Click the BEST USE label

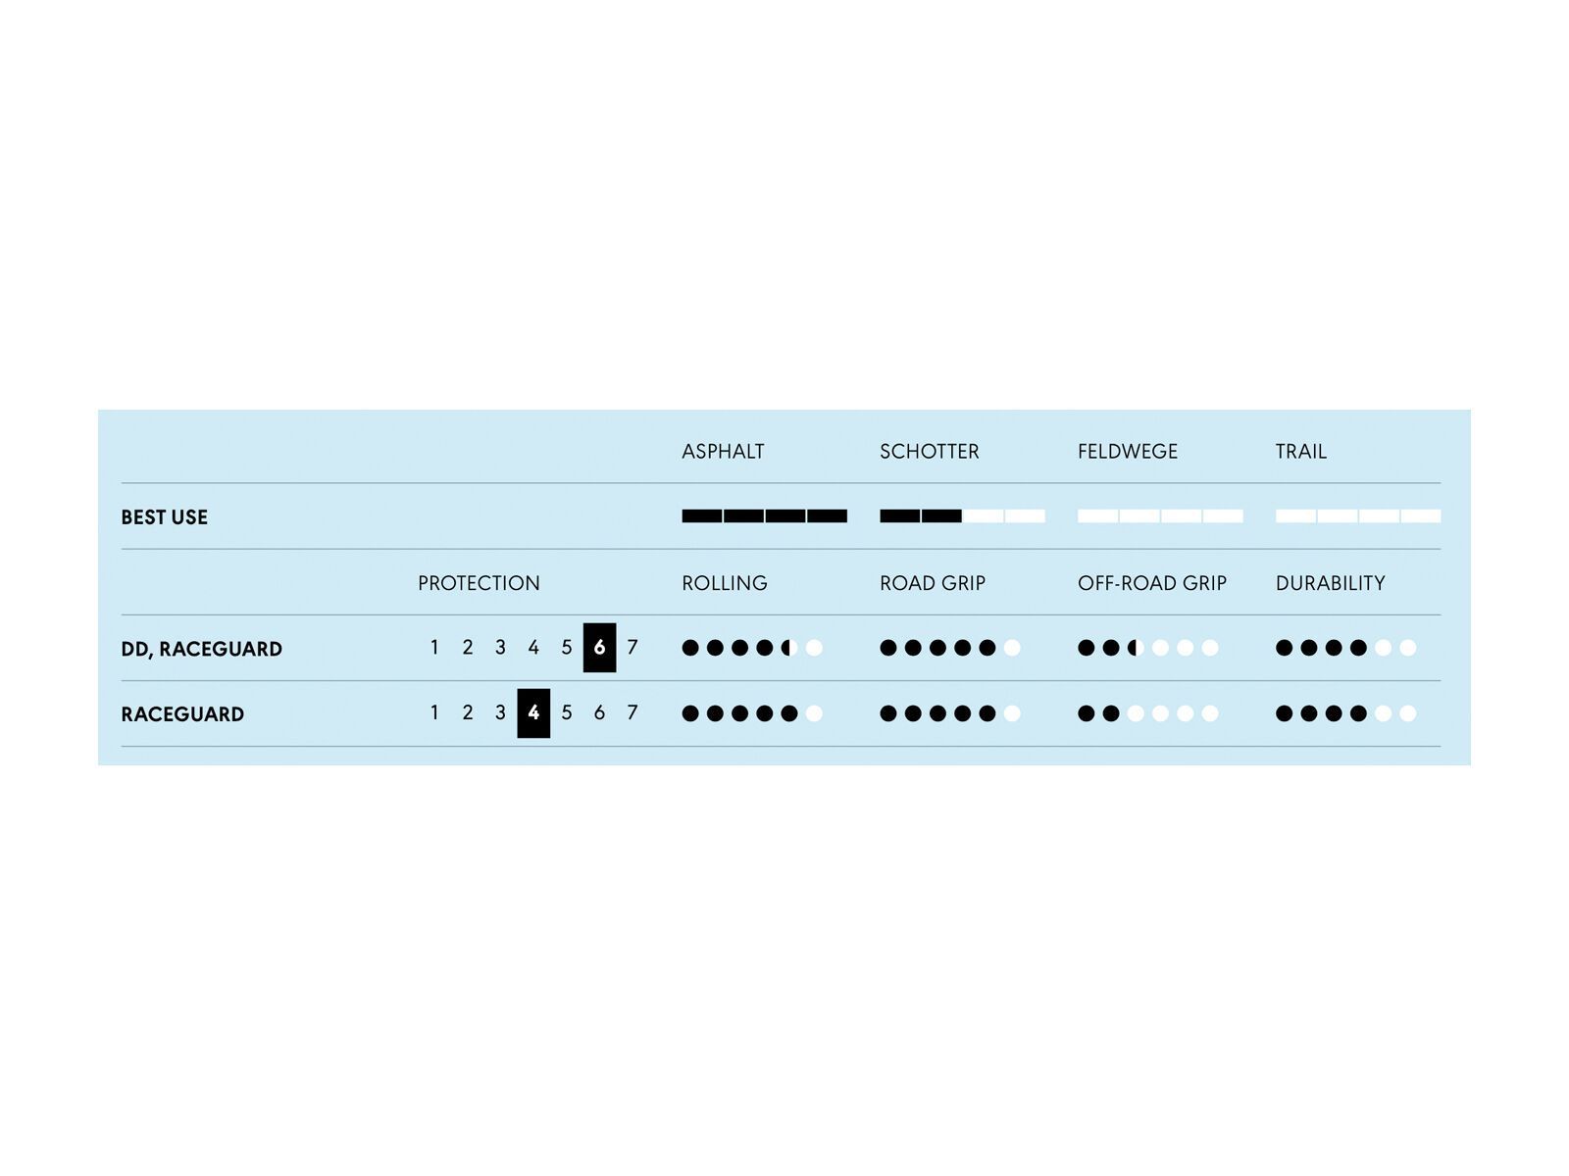pyautogui.click(x=164, y=517)
